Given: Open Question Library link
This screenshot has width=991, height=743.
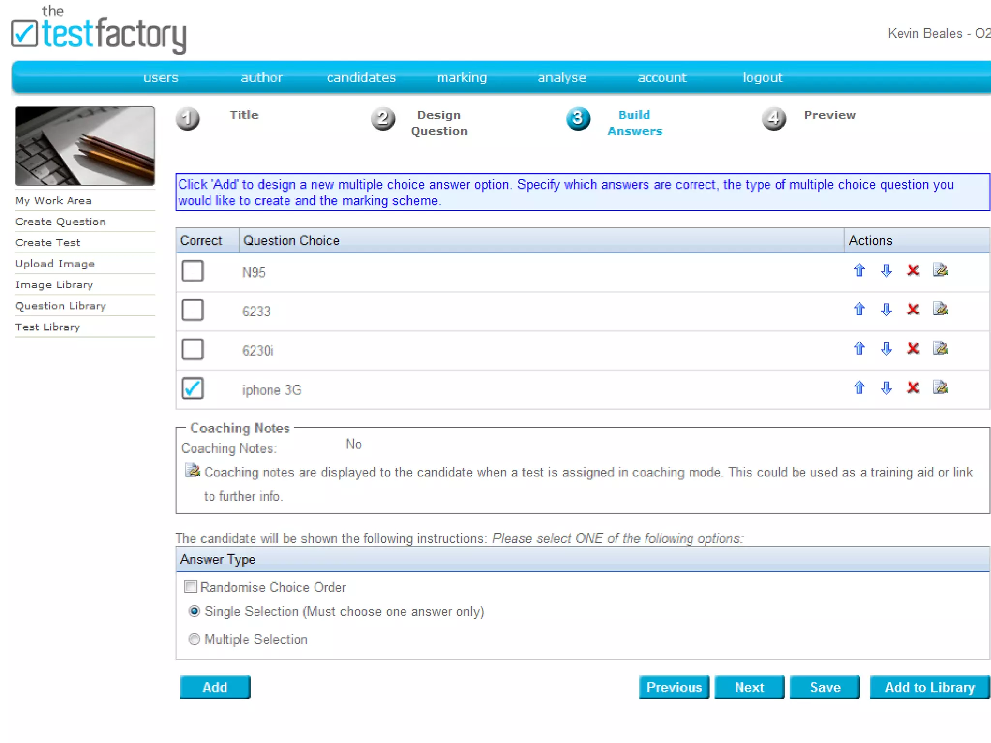Looking at the screenshot, I should 60,306.
